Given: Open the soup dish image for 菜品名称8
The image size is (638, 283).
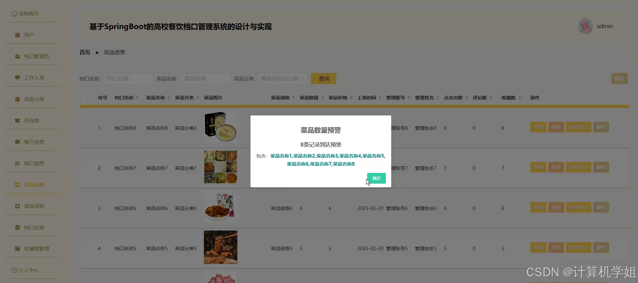Looking at the screenshot, I should point(220,127).
